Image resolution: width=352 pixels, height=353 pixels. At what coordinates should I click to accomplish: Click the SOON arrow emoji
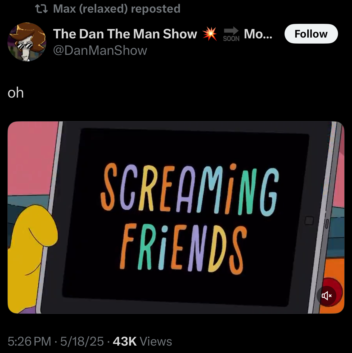231,34
